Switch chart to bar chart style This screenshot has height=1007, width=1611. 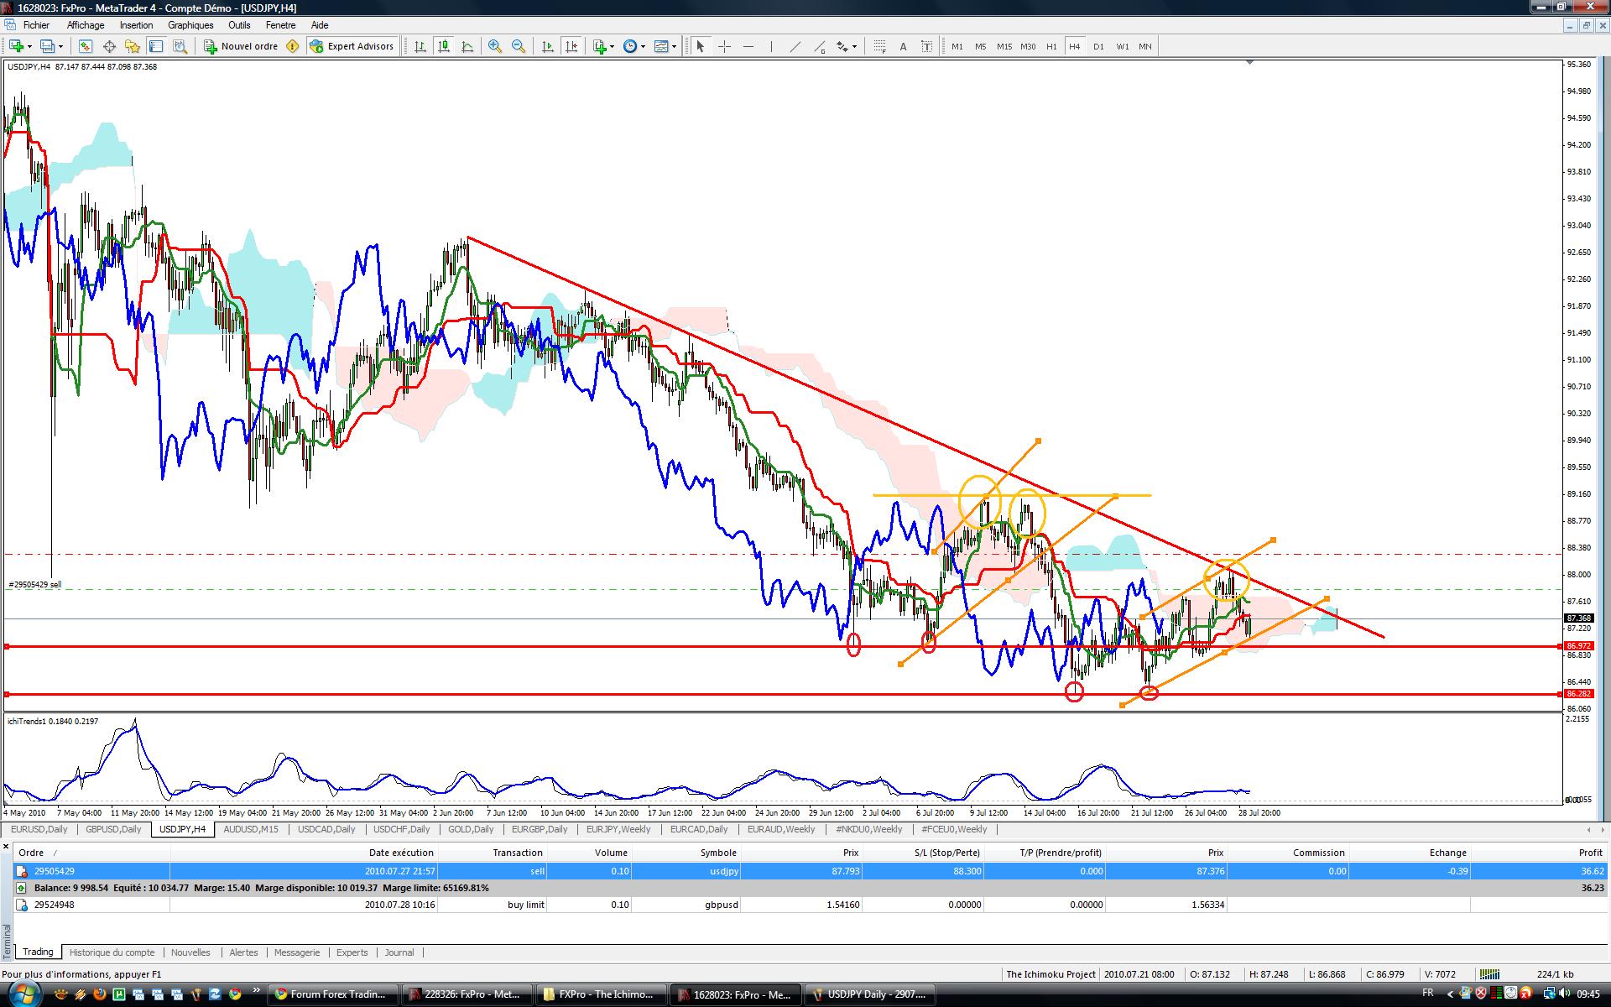click(x=420, y=46)
